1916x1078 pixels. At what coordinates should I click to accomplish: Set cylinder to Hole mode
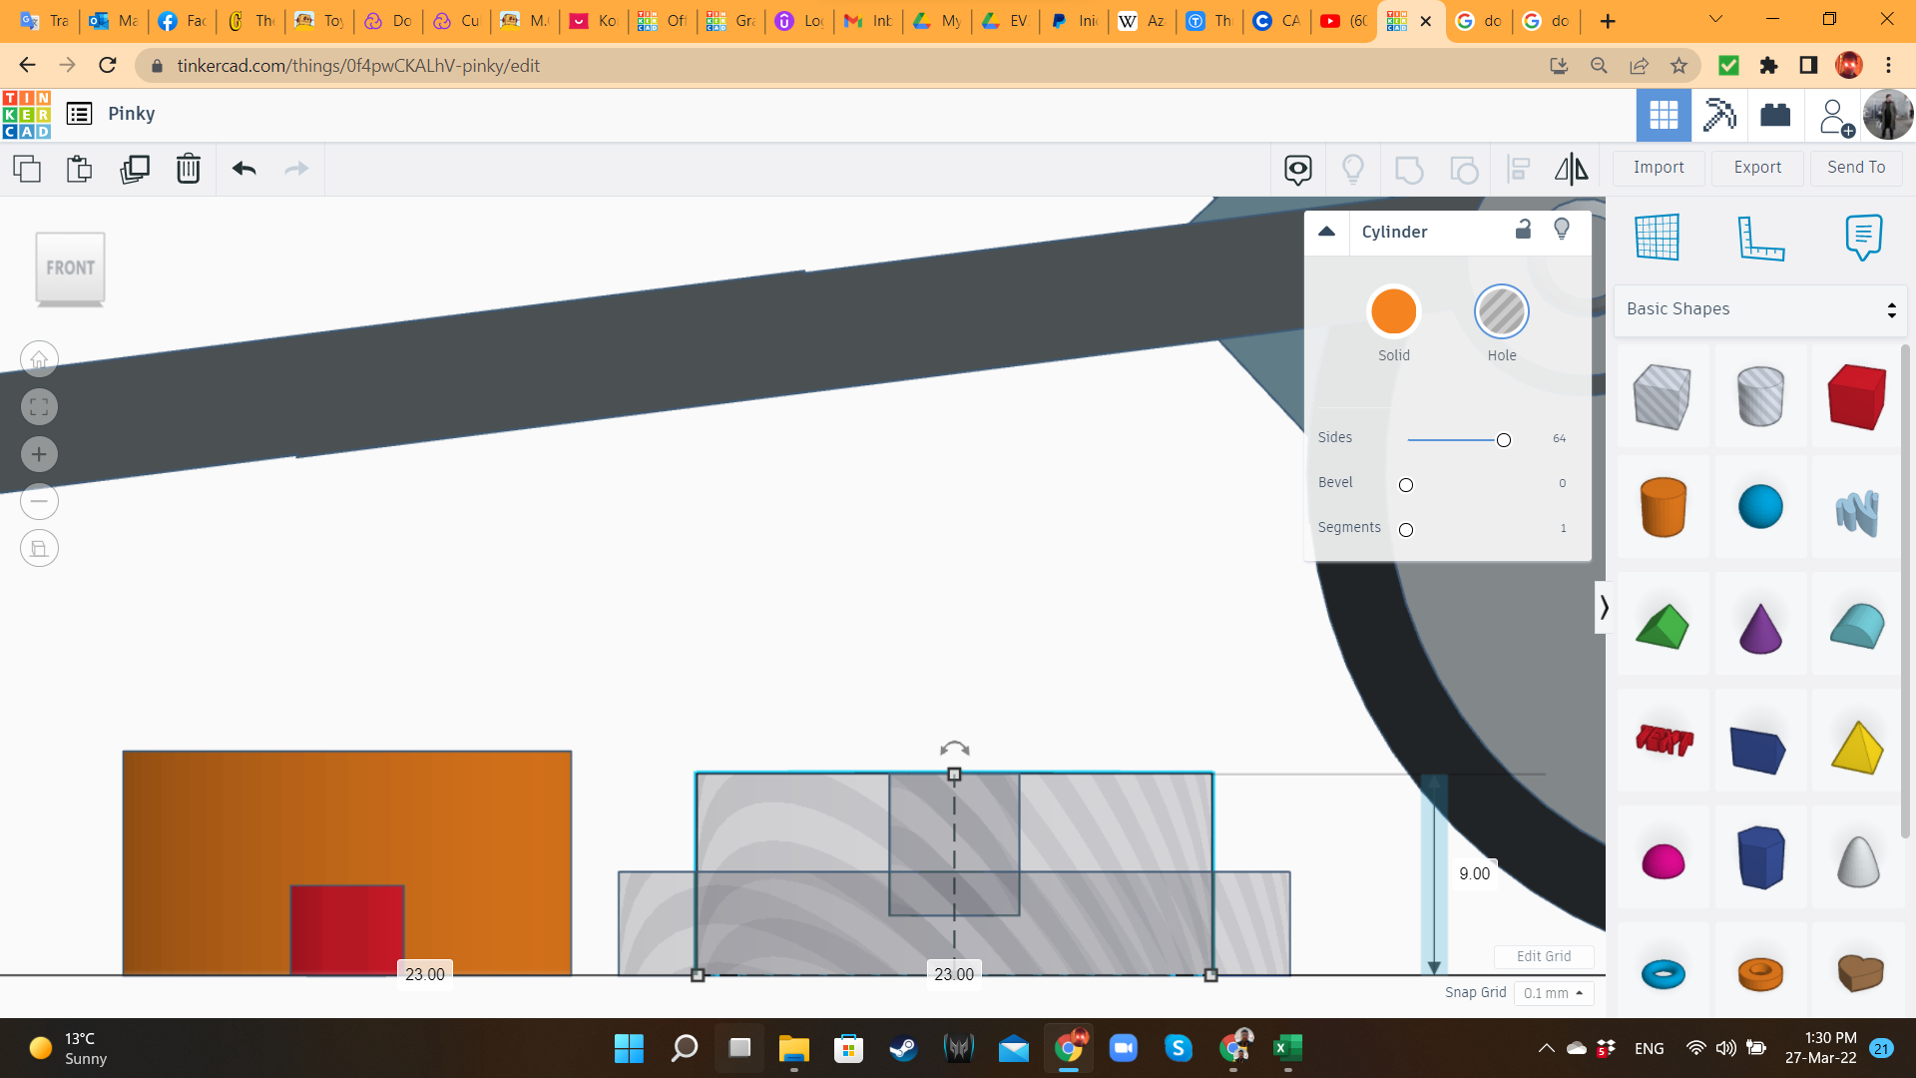pyautogui.click(x=1501, y=312)
